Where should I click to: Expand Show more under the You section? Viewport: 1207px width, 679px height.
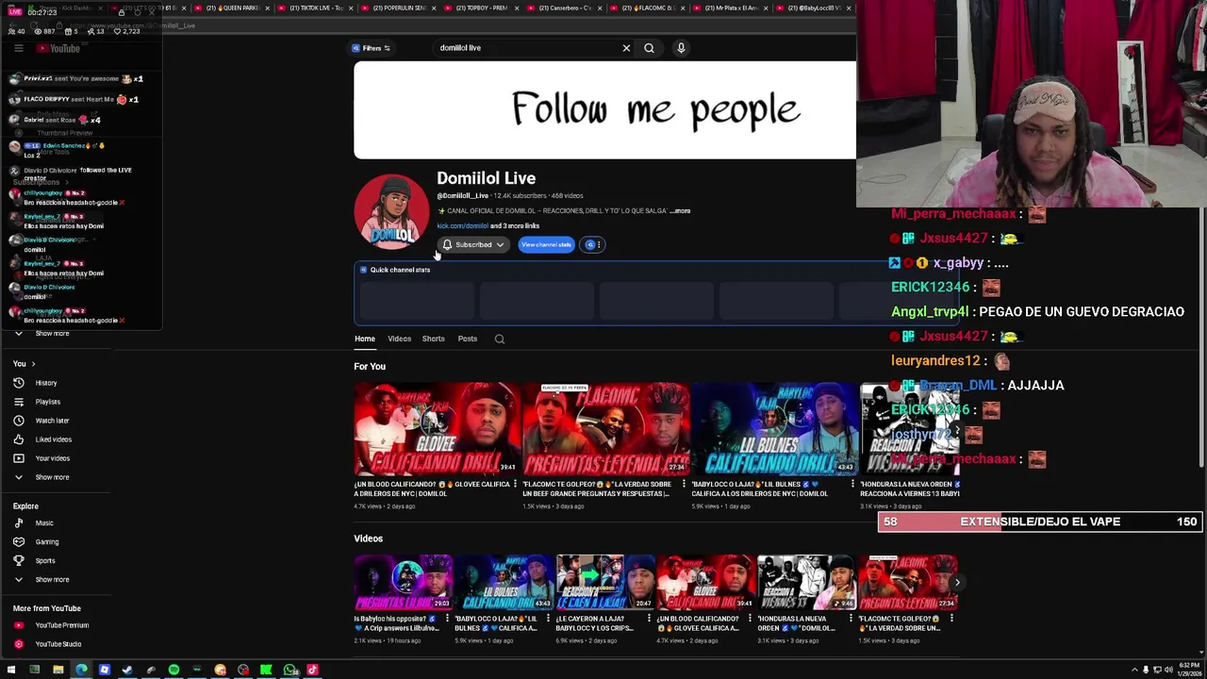click(x=52, y=477)
